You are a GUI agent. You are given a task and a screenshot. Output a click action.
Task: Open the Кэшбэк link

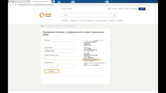tap(121, 9)
